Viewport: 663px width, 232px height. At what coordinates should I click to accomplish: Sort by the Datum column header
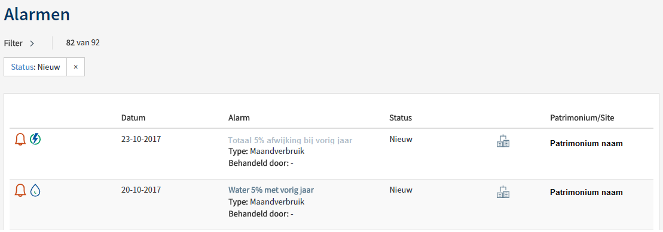pyautogui.click(x=133, y=117)
